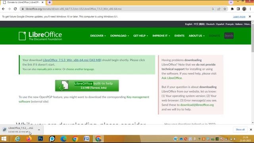Switch site language to Deutsch
This screenshot has height=143, width=254.
(x=210, y=24)
